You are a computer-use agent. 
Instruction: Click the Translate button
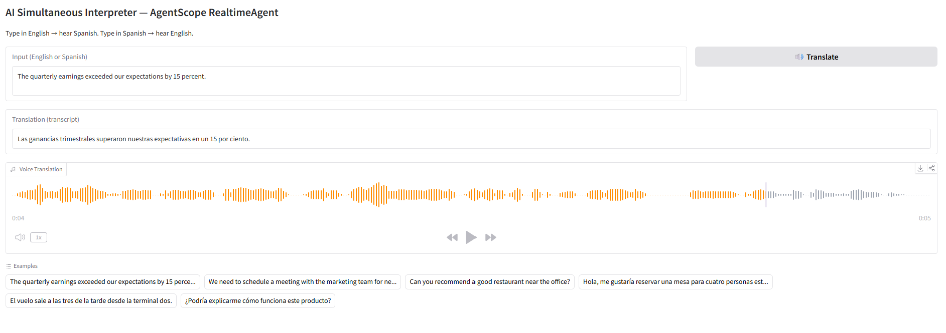click(816, 57)
